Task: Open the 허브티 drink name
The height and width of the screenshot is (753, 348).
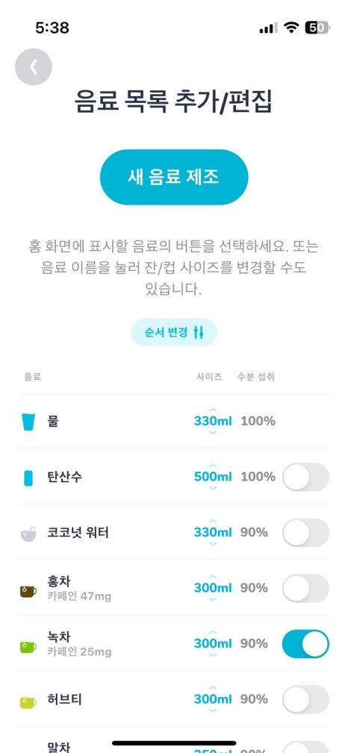Action: coord(65,700)
